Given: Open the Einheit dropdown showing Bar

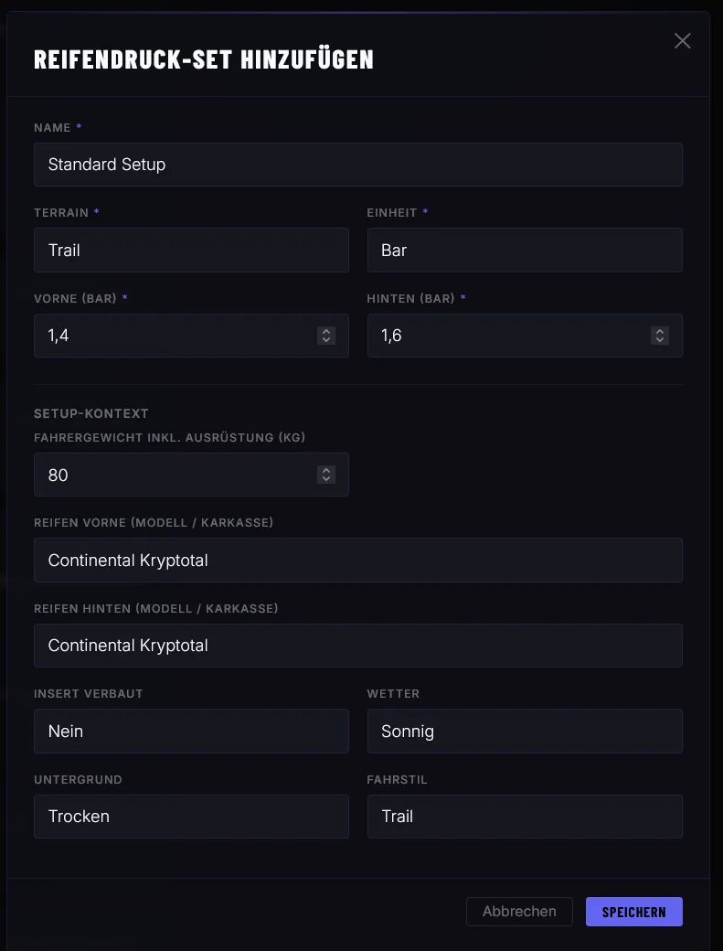Looking at the screenshot, I should (525, 251).
